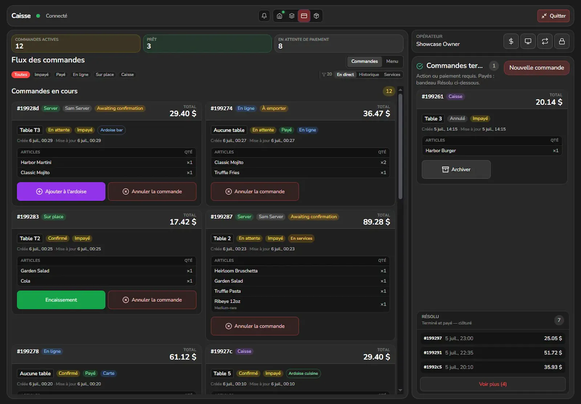
Task: Click the Ardoise bar badge
Action: coord(111,130)
